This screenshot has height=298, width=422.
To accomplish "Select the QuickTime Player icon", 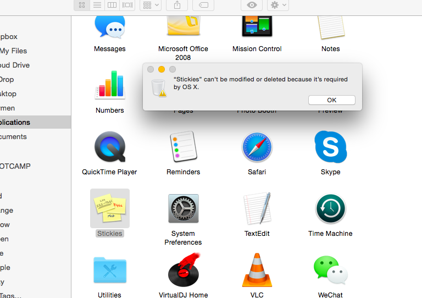I will pos(110,147).
